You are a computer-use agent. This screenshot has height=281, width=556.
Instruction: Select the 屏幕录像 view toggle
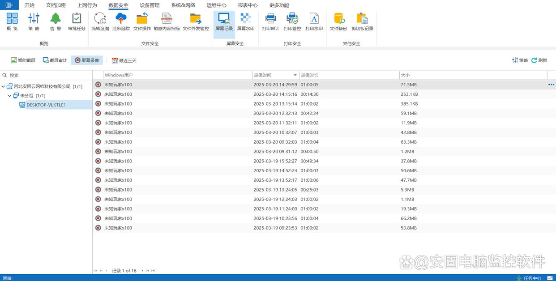87,60
